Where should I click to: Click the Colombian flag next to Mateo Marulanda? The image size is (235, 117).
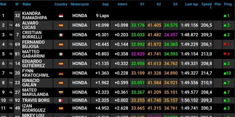(x=61, y=92)
